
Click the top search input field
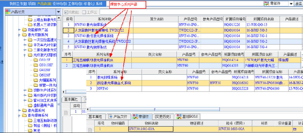point(184,3)
